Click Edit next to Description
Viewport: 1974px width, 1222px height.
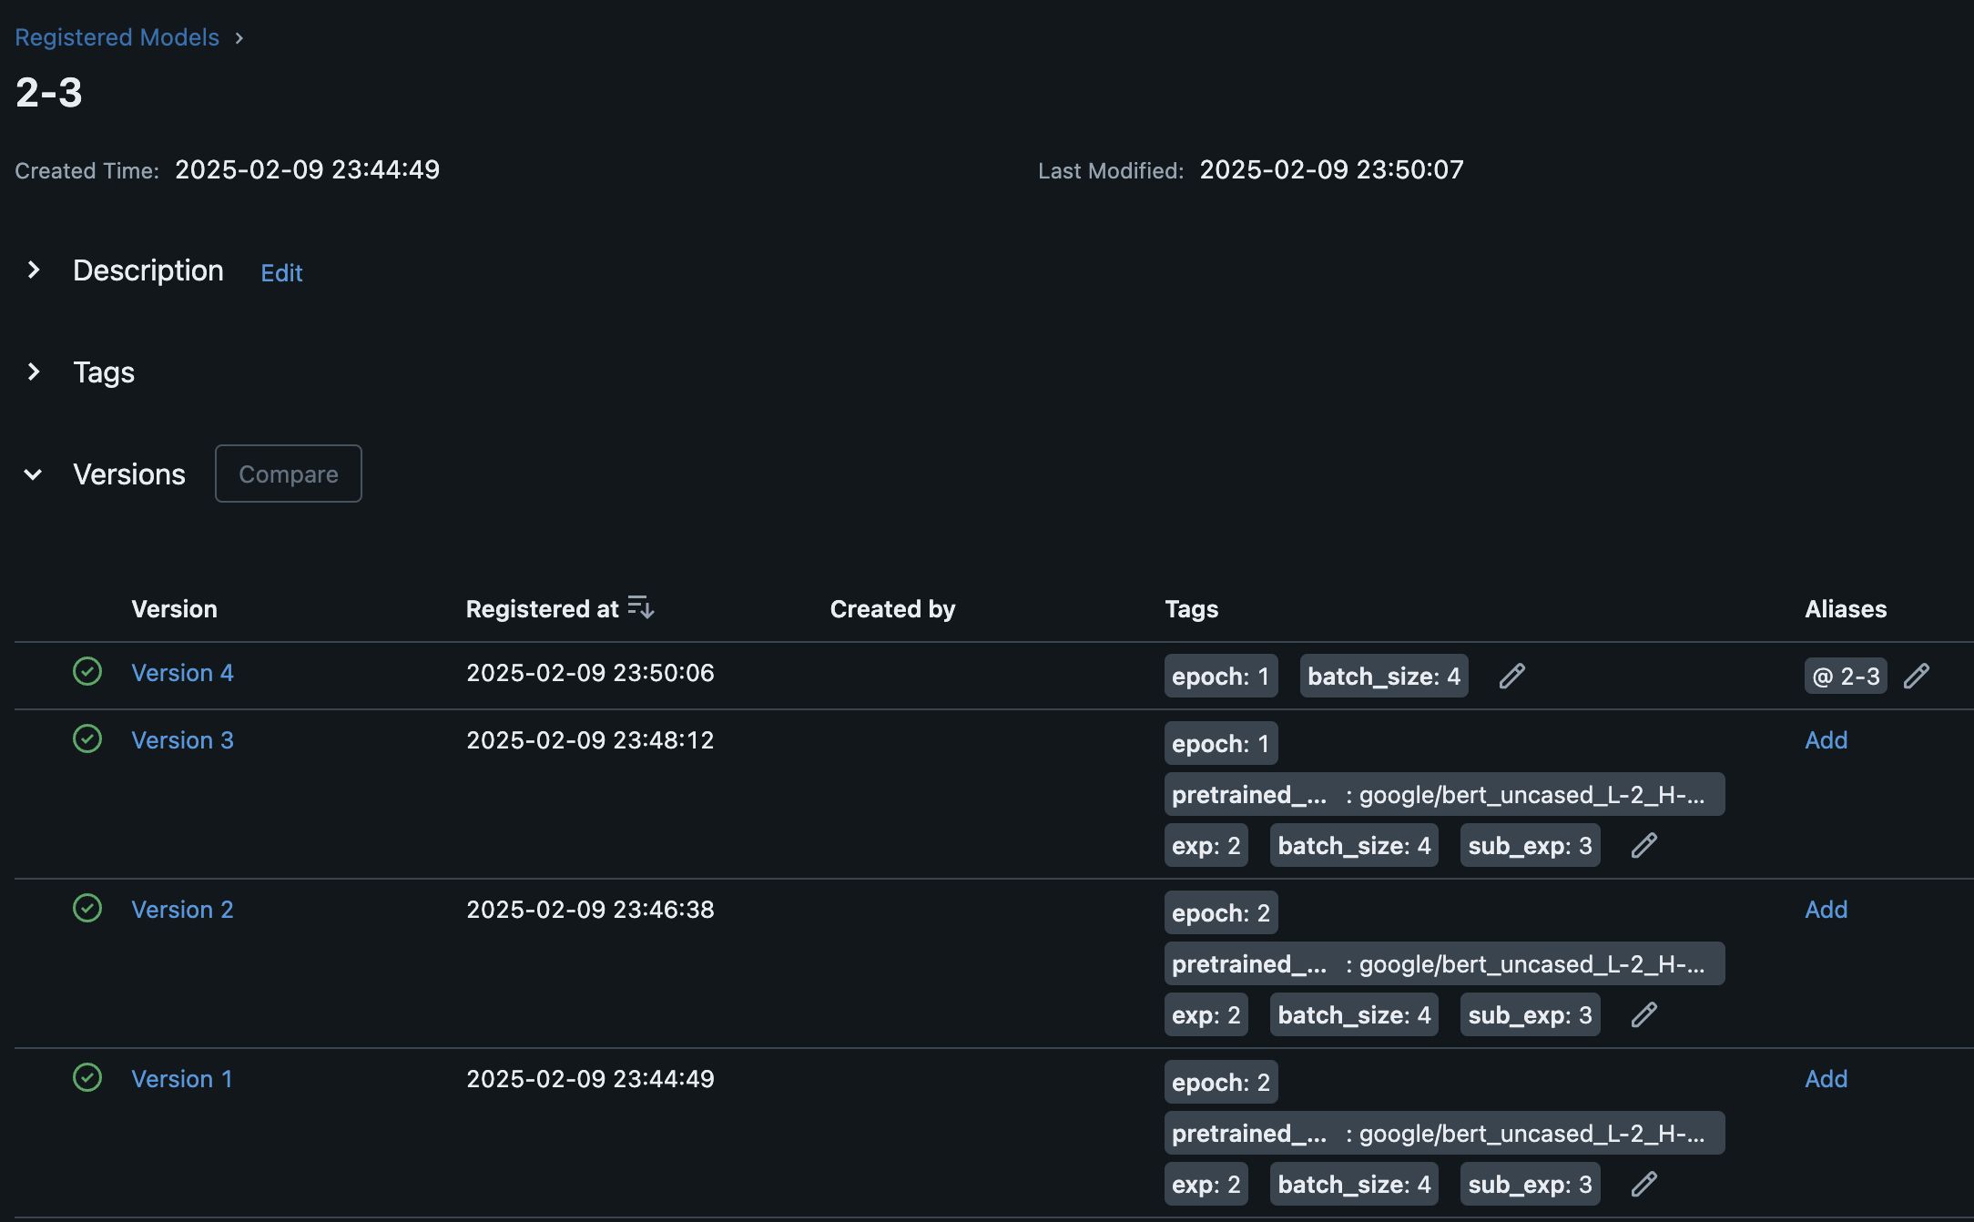(x=281, y=273)
